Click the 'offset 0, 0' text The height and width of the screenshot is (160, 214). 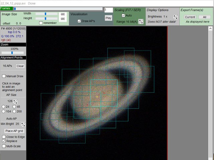(x=12, y=23)
